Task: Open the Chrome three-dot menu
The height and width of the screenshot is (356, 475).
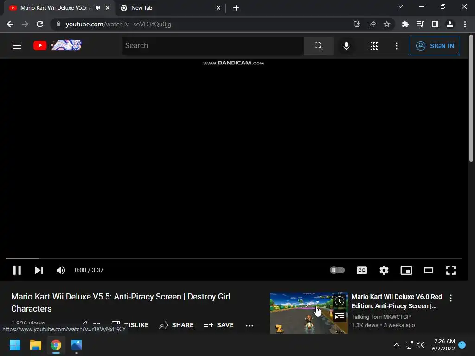Action: (x=465, y=24)
